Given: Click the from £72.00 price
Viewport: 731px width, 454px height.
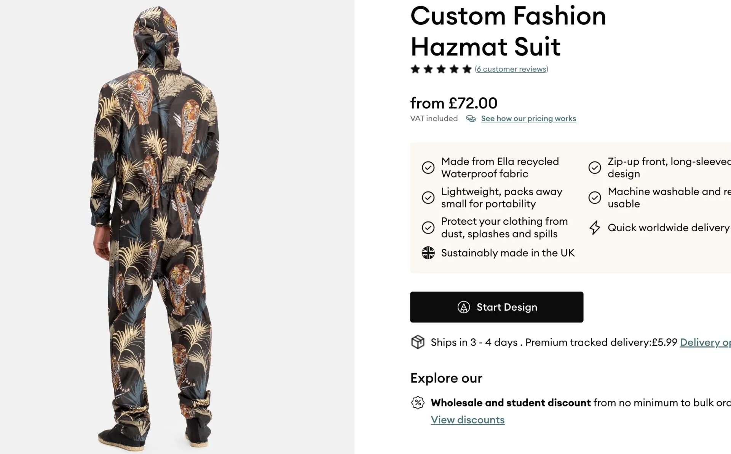Looking at the screenshot, I should coord(453,103).
